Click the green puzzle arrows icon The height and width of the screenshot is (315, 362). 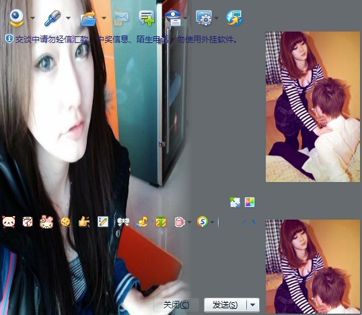point(235,202)
